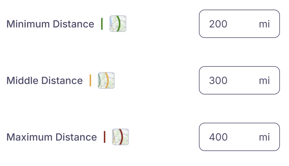Screen dimensions: 289x166
Task: Click the 300 value text
Action: click(x=218, y=81)
